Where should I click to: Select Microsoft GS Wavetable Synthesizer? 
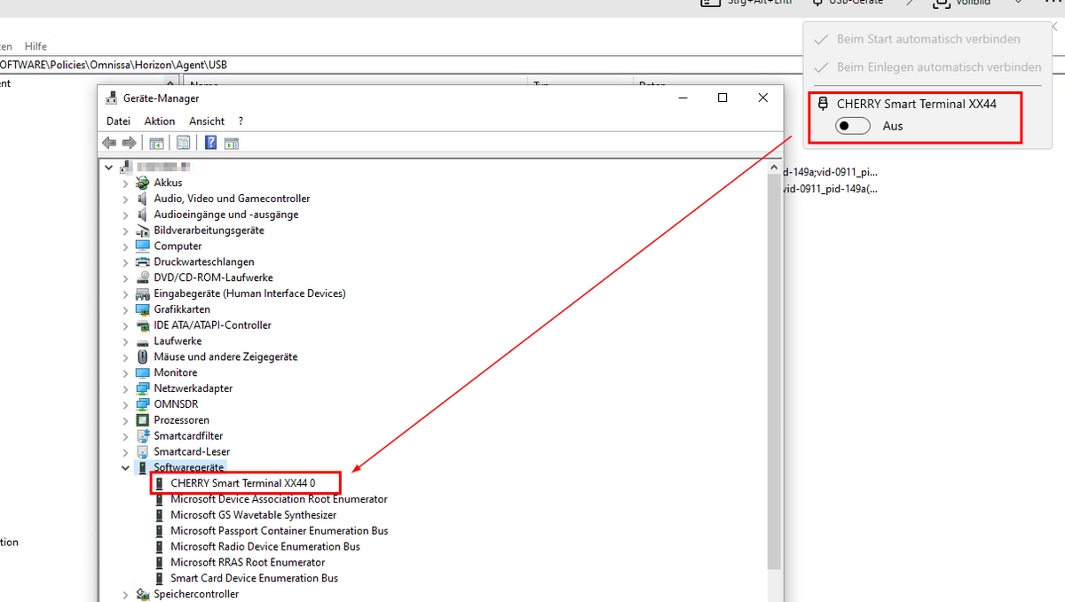254,515
